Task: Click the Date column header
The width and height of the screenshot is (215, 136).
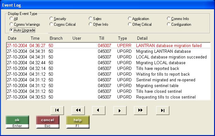Action: click(12, 38)
